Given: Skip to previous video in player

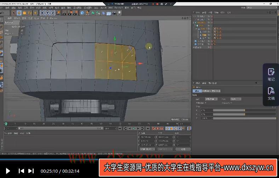Looking at the screenshot, I should coord(21,171).
